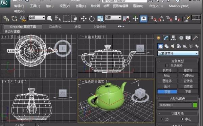Select the Shapes category icon

pos(166,46)
